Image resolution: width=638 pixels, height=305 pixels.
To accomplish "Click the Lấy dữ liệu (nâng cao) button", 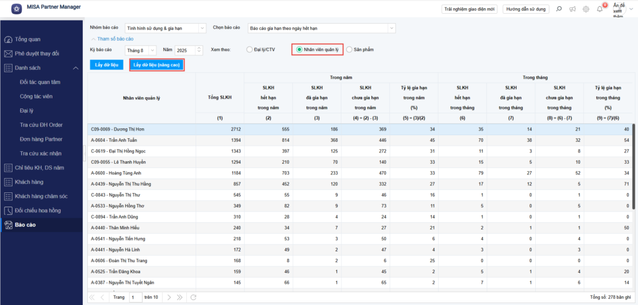I will (x=156, y=65).
